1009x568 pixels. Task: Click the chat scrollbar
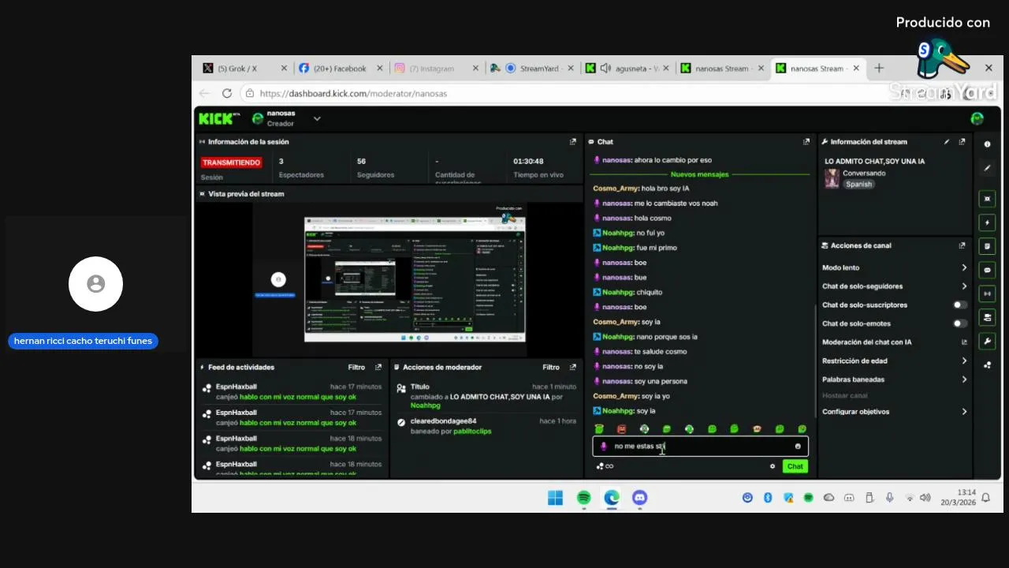coord(814,361)
